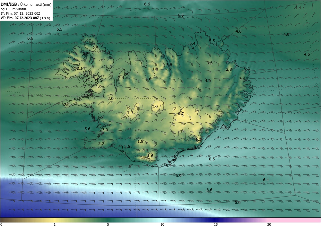The height and width of the screenshot is (227, 321).
Task: Click the 5.5 value label
Action: [x=212, y=41]
